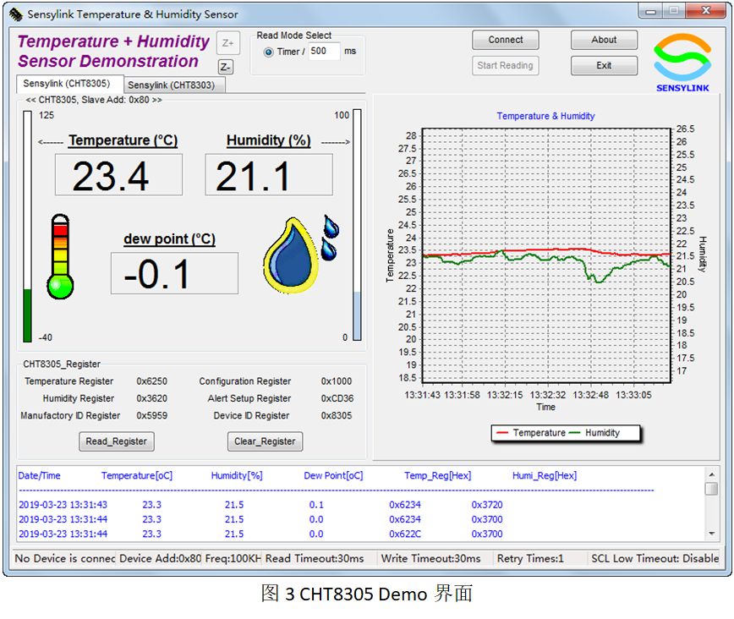The height and width of the screenshot is (619, 734).
Task: Click the Date/Time column header
Action: 39,476
